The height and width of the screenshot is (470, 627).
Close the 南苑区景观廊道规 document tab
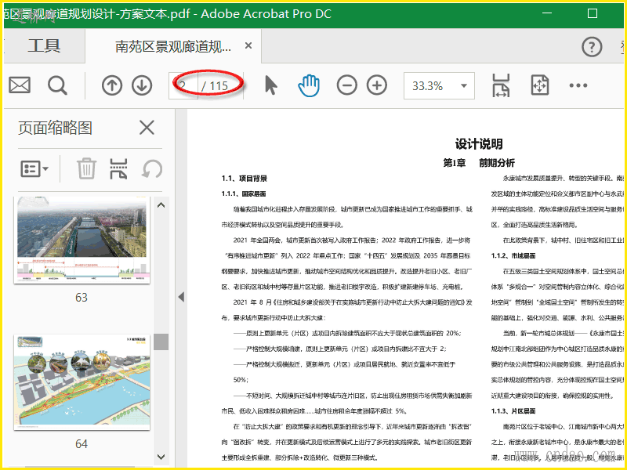[248, 45]
